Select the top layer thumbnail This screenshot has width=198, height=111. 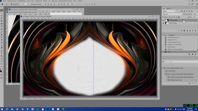pyautogui.click(x=167, y=20)
